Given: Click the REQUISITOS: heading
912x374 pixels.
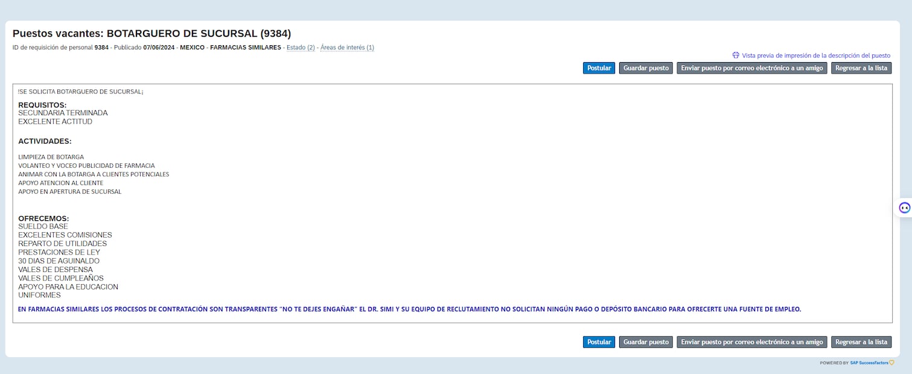Looking at the screenshot, I should [42, 105].
